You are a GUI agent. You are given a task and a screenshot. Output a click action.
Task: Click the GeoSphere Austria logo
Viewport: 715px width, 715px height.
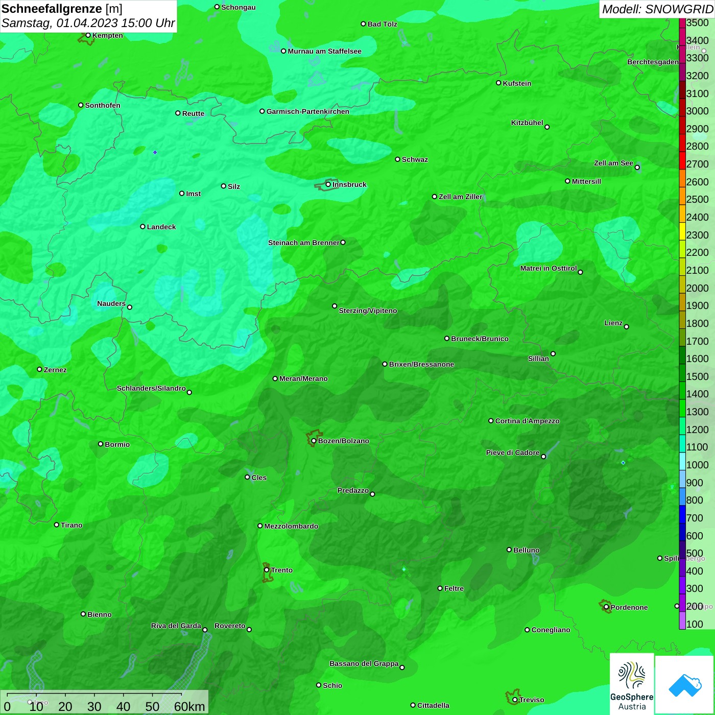(x=632, y=684)
